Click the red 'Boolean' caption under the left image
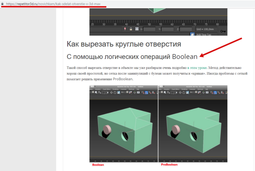 click(98, 165)
